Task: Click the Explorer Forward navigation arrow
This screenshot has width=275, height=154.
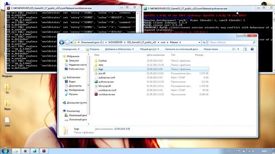Action: point(67,42)
